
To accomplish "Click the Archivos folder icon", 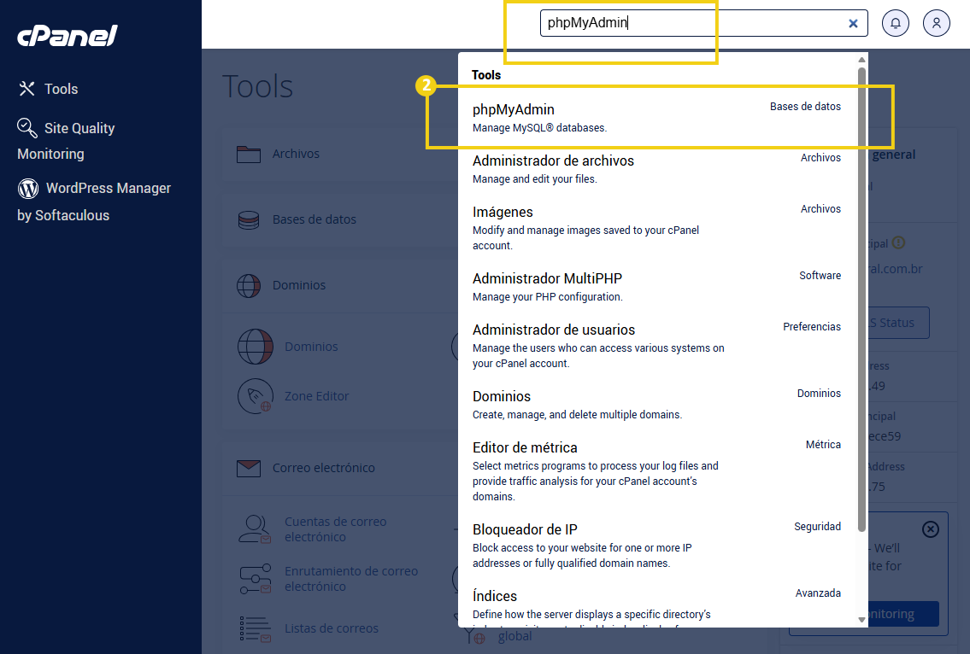I will click(x=249, y=154).
